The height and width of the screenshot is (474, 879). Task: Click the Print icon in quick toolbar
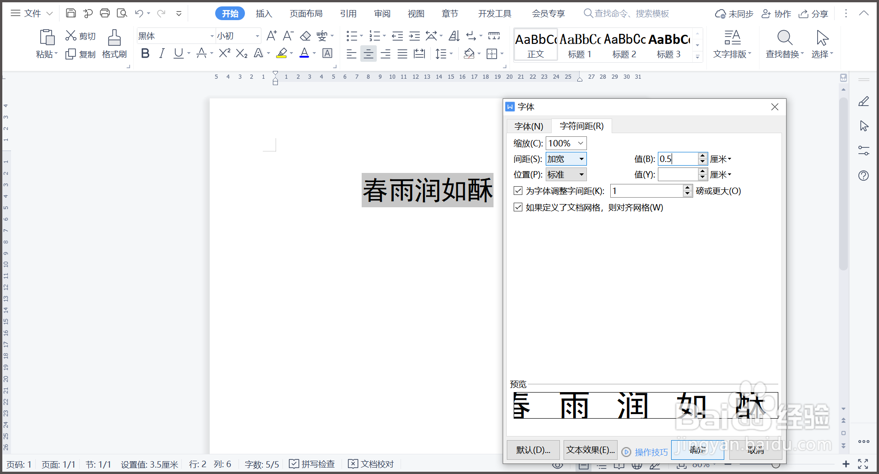105,13
